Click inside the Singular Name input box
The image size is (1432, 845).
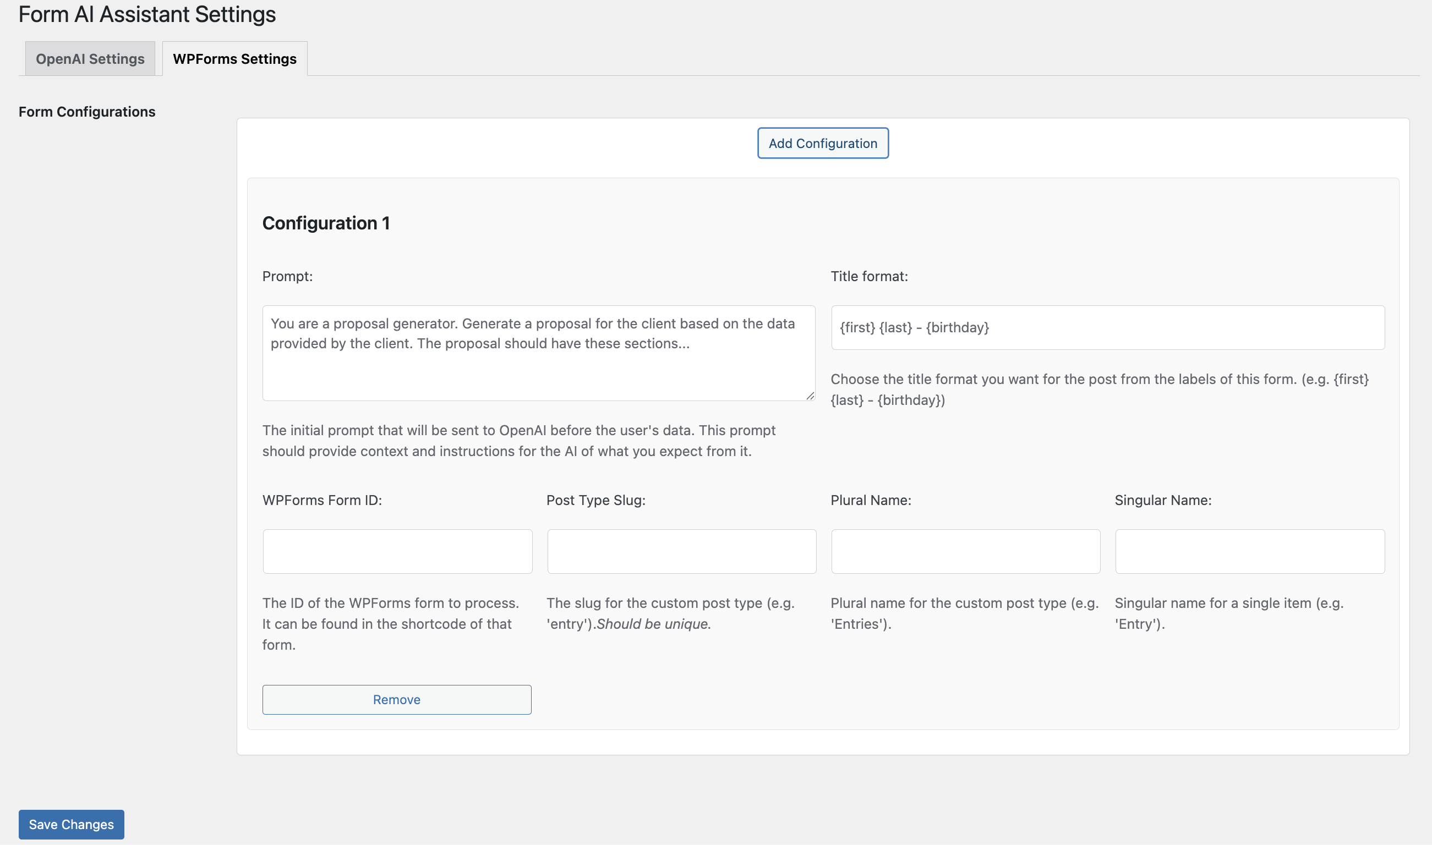coord(1250,551)
